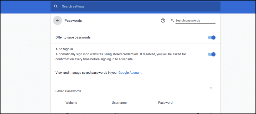
Task: Select the Username column header
Action: 119,102
